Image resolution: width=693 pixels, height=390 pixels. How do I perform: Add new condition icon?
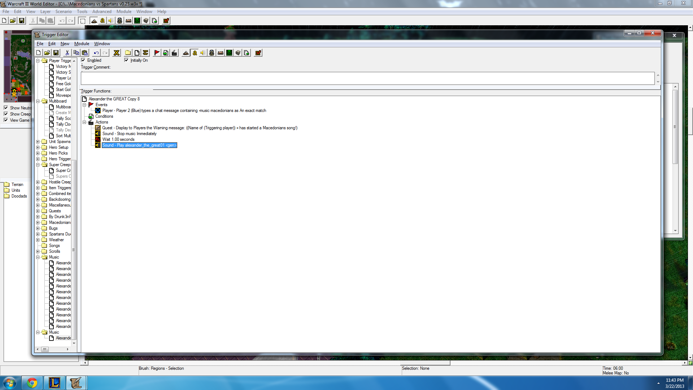pos(166,53)
